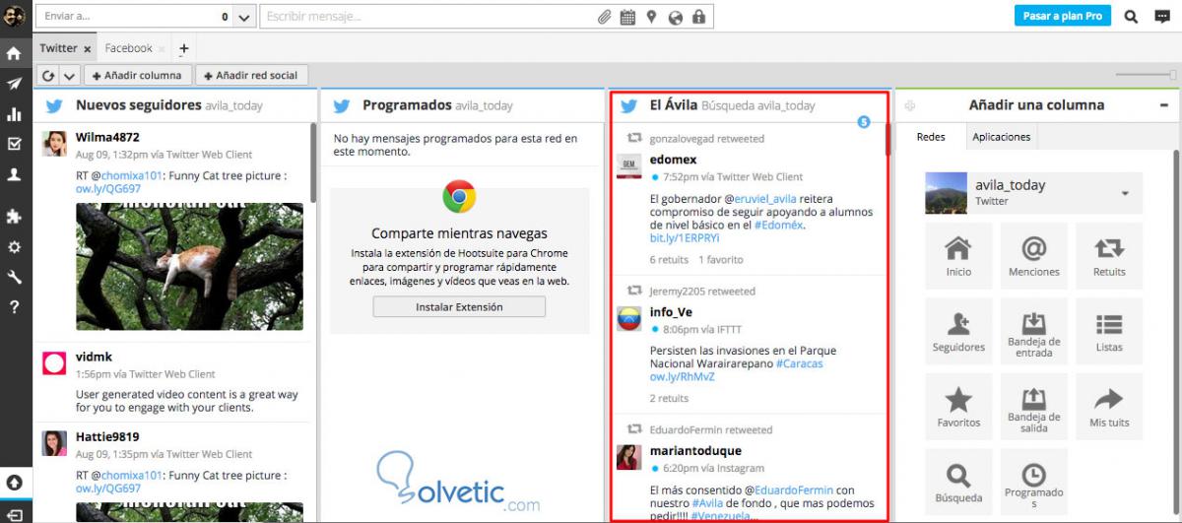Click Wilma4872 username

tap(107, 137)
